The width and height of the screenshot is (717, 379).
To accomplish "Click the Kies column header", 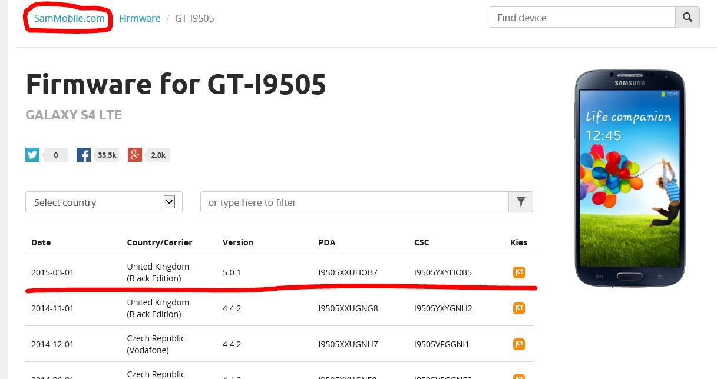I will (518, 242).
